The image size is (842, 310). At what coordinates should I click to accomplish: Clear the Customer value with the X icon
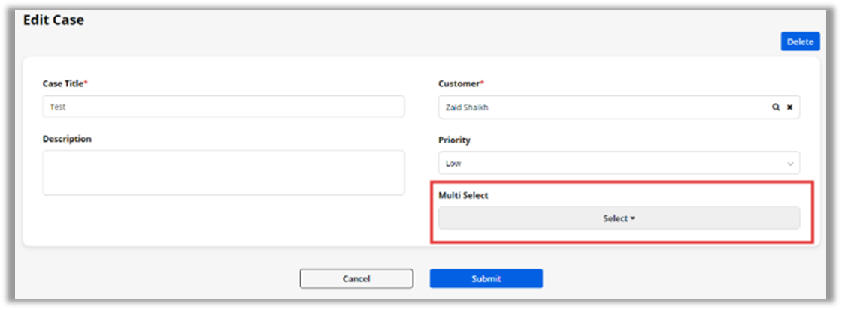click(x=789, y=107)
